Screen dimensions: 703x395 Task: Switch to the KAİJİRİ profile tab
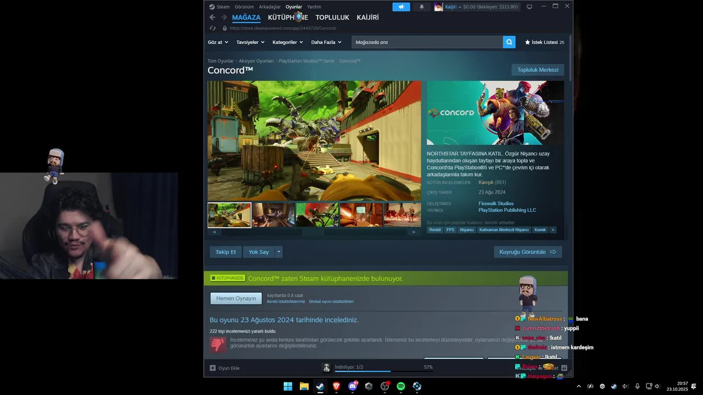point(368,18)
